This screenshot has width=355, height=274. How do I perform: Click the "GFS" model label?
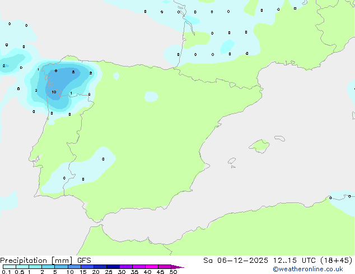[x=84, y=261]
